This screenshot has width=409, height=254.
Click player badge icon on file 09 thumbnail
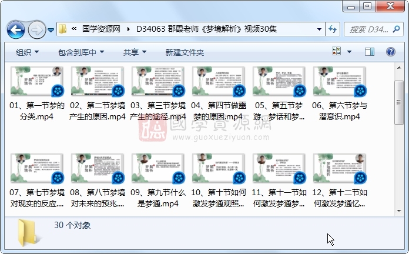pos(179,178)
